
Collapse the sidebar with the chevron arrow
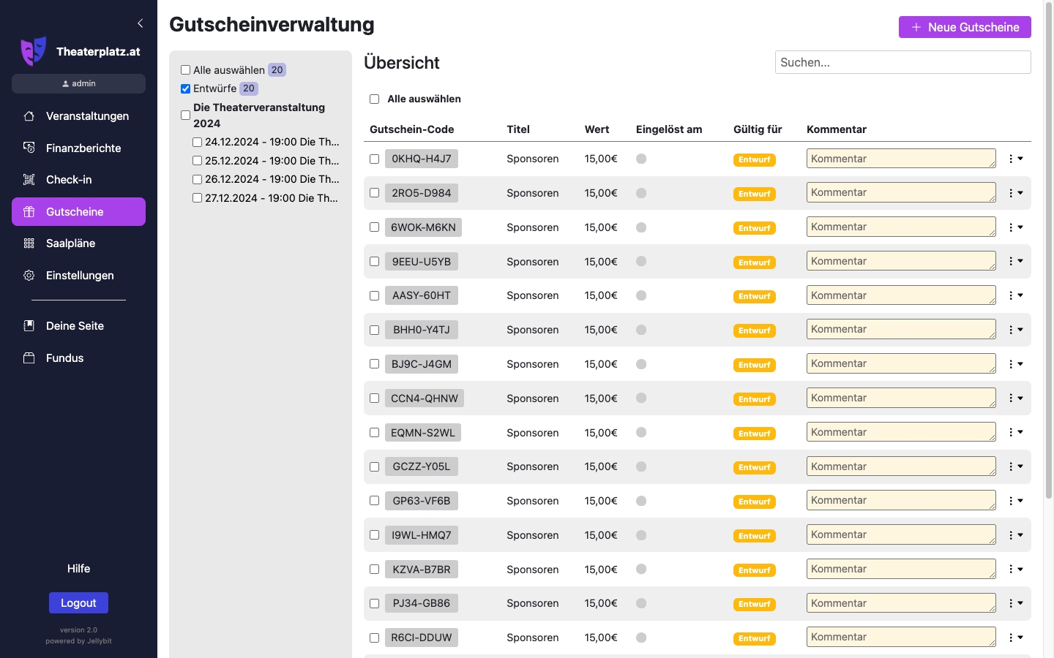point(140,23)
